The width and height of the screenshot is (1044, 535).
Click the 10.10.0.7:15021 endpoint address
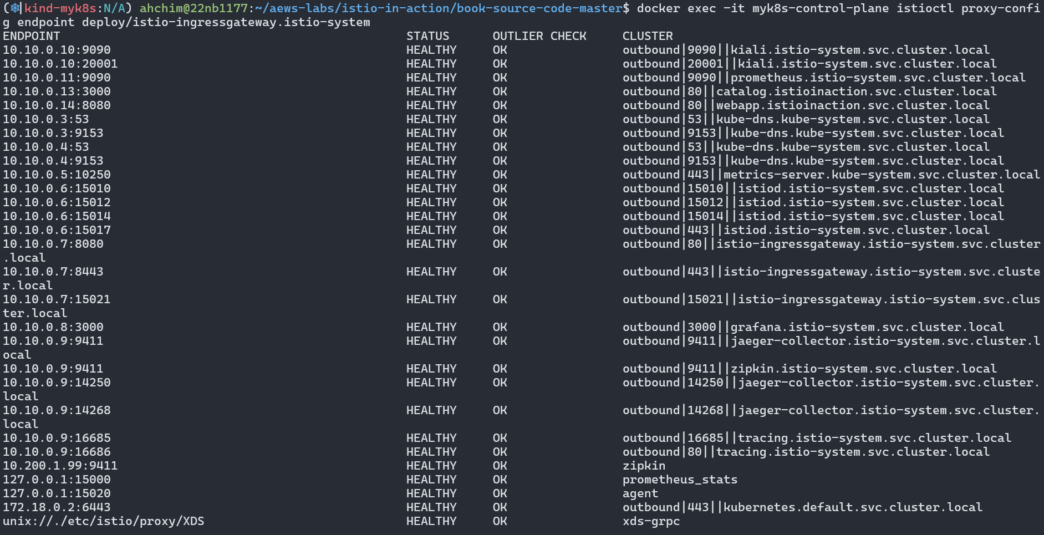(x=57, y=299)
